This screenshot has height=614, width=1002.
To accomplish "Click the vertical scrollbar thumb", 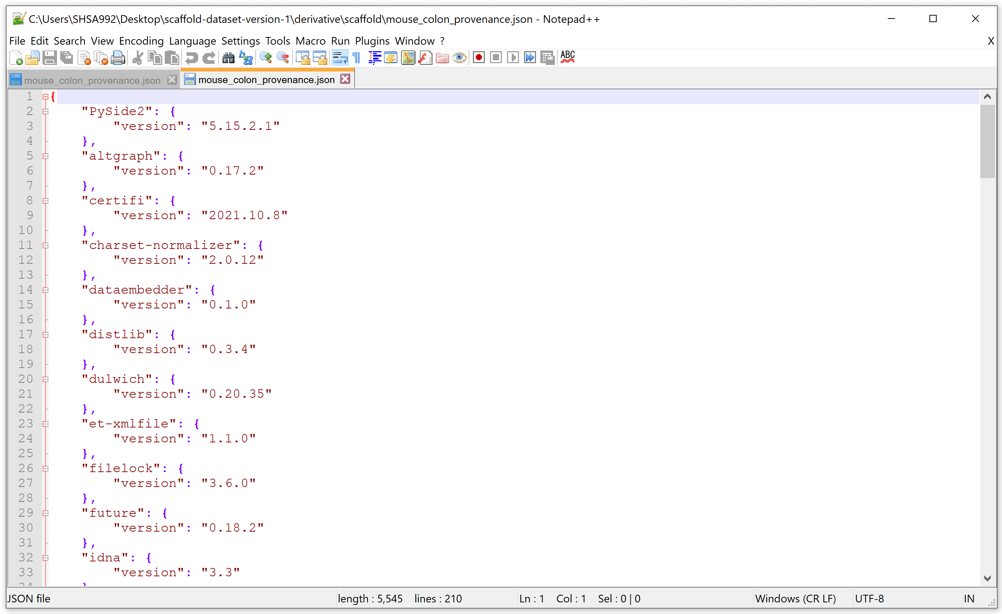I will point(987,141).
